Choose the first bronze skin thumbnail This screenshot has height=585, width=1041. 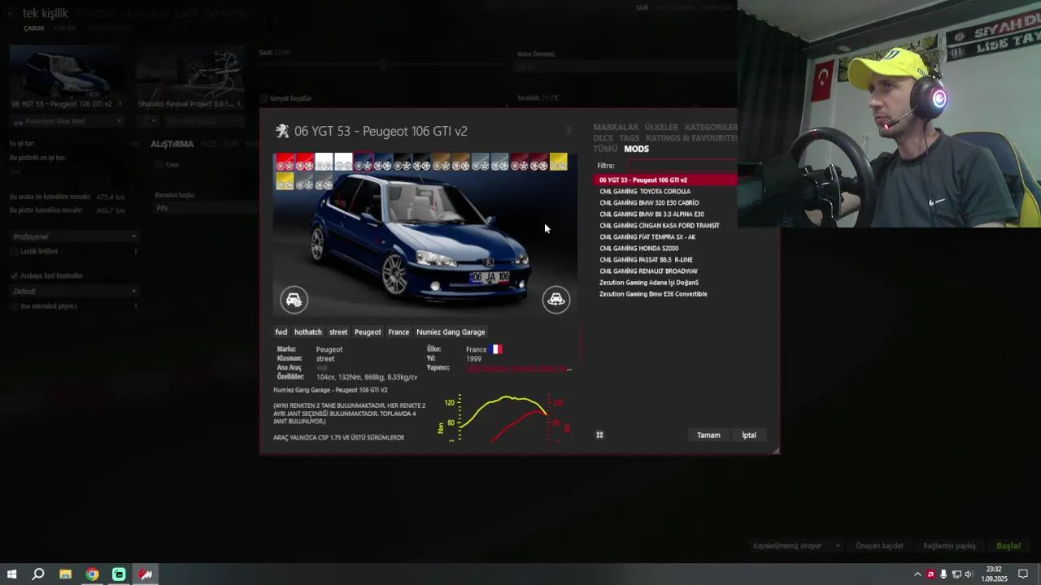coord(441,162)
